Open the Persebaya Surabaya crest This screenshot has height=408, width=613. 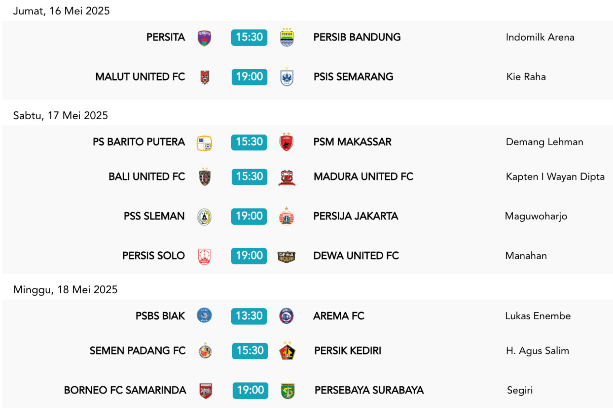(x=287, y=391)
